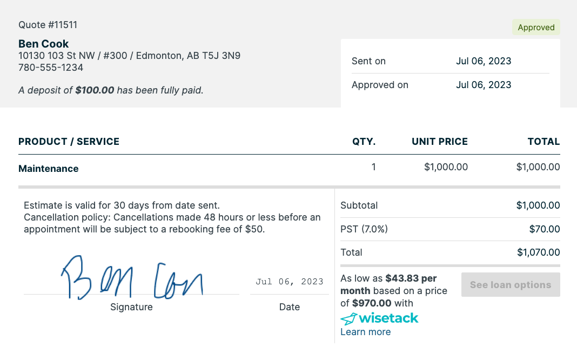Screen dimensions: 577x360
Task: Click the Quote #11511 number label
Action: point(48,25)
